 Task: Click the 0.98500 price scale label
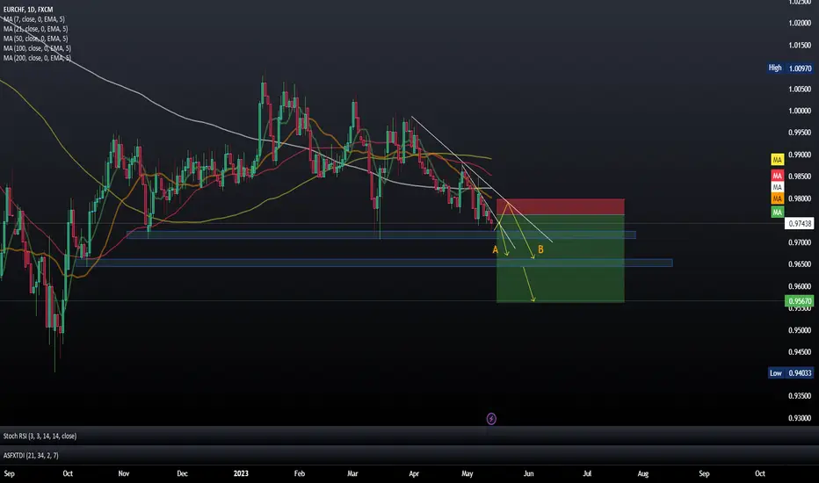coord(800,177)
